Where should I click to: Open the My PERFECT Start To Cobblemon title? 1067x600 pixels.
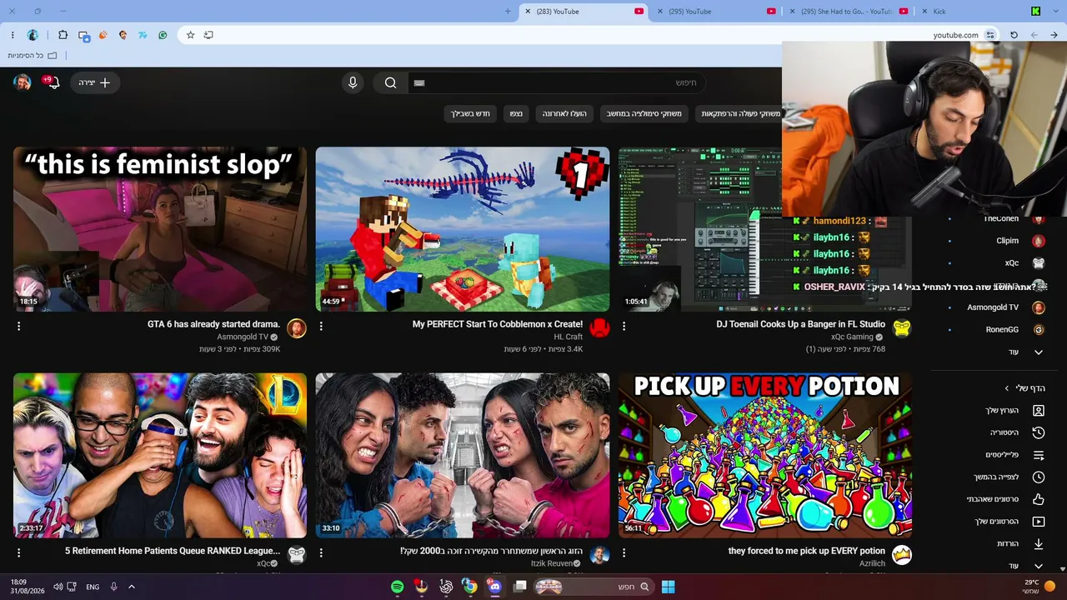(x=498, y=324)
